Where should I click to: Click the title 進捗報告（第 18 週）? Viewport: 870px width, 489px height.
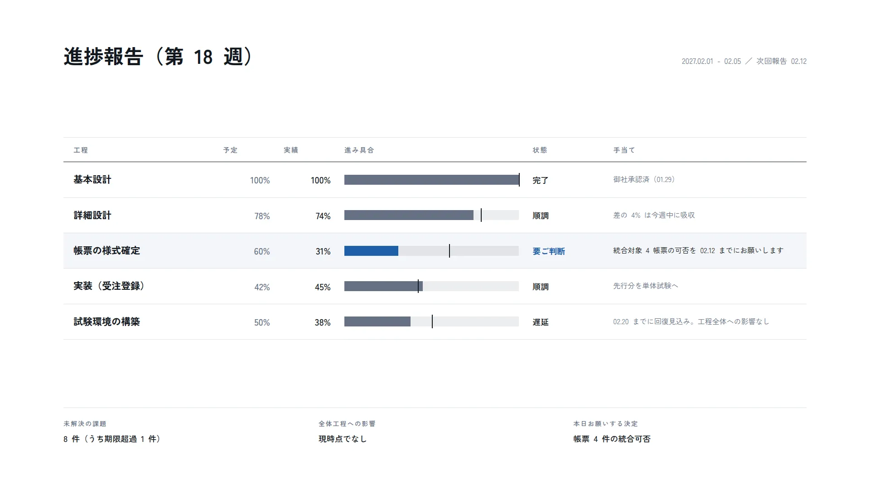click(159, 57)
